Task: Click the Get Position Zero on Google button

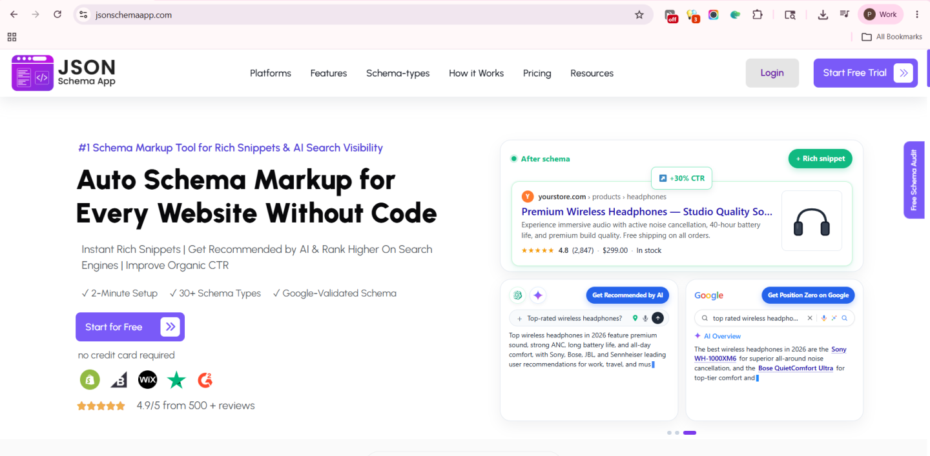Action: click(808, 295)
